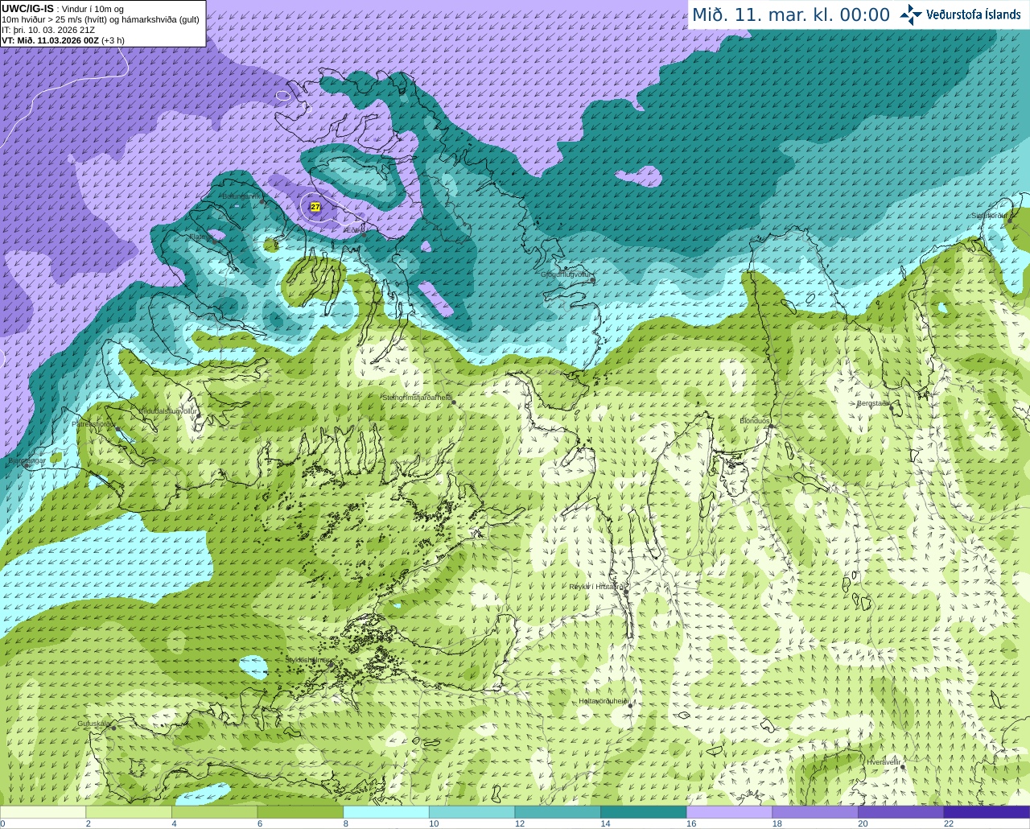Click the Holtavörðuheiði station dot
The width and height of the screenshot is (1030, 829).
[x=630, y=705]
